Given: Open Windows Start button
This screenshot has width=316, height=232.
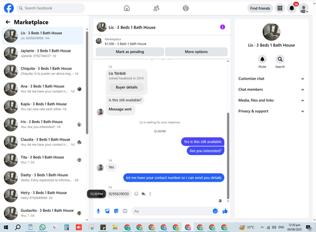Looking at the screenshot, I should (x=6, y=227).
